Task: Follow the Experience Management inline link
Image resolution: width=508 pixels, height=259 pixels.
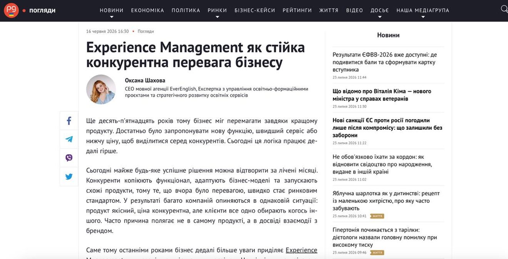Action: pyautogui.click(x=301, y=250)
